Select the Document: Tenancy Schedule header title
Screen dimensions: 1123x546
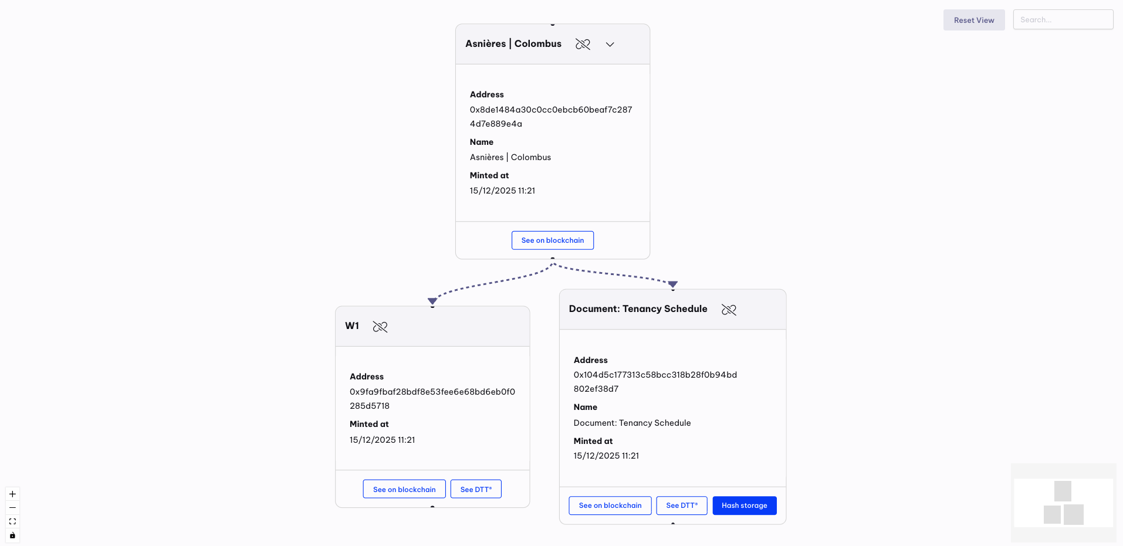(638, 309)
